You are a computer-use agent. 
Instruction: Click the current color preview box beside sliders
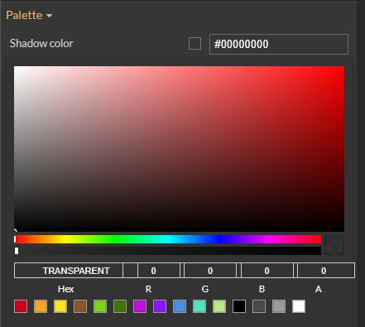334,245
